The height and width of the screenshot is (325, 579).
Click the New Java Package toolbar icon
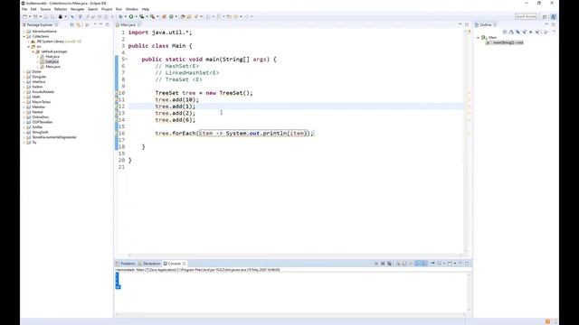(x=165, y=16)
